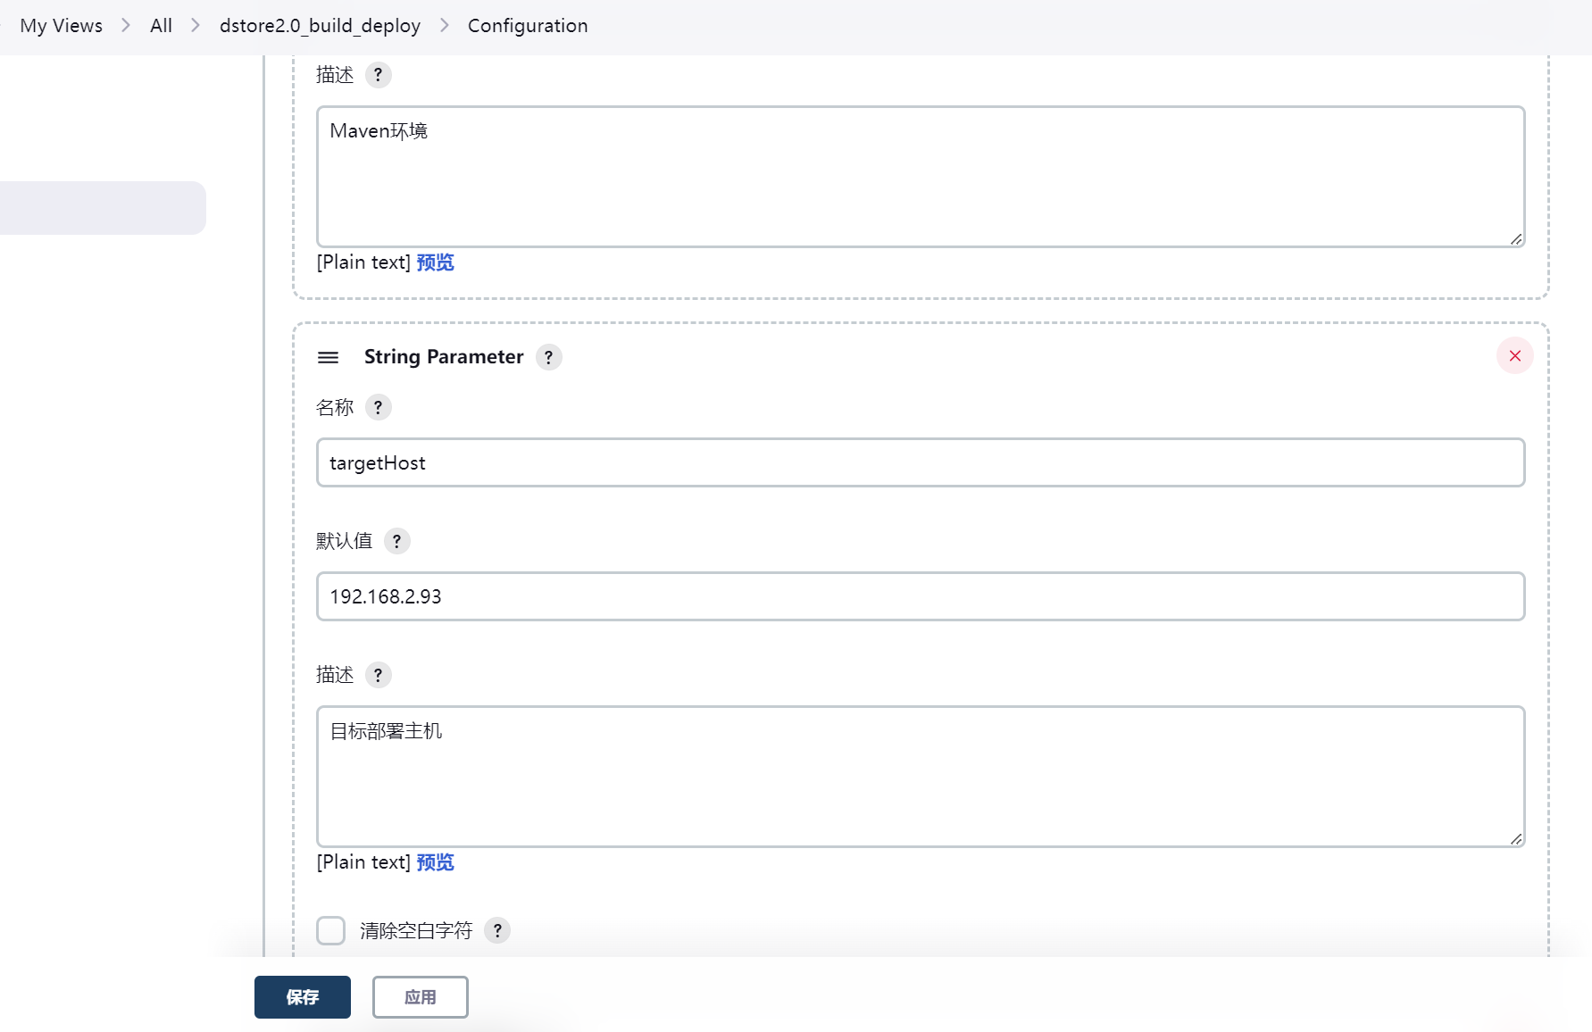Click 预览 link under Maven环境 description
Viewport: 1592px width, 1032px height.
click(436, 262)
